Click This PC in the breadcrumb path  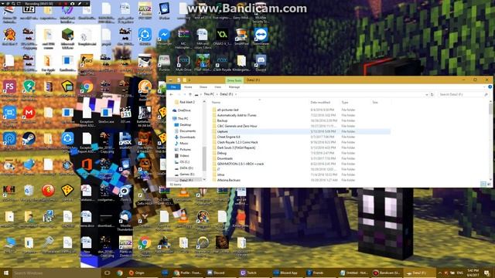[209, 94]
